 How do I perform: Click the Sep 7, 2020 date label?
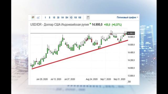(x=106, y=79)
